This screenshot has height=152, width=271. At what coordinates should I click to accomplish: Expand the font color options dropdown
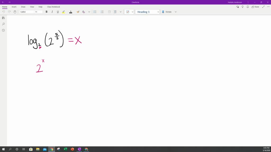coord(89,12)
